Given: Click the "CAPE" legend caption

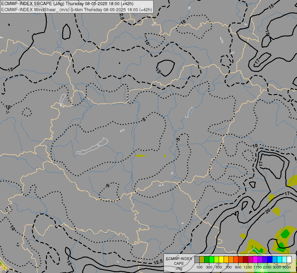Looking at the screenshot, I should [179, 264].
